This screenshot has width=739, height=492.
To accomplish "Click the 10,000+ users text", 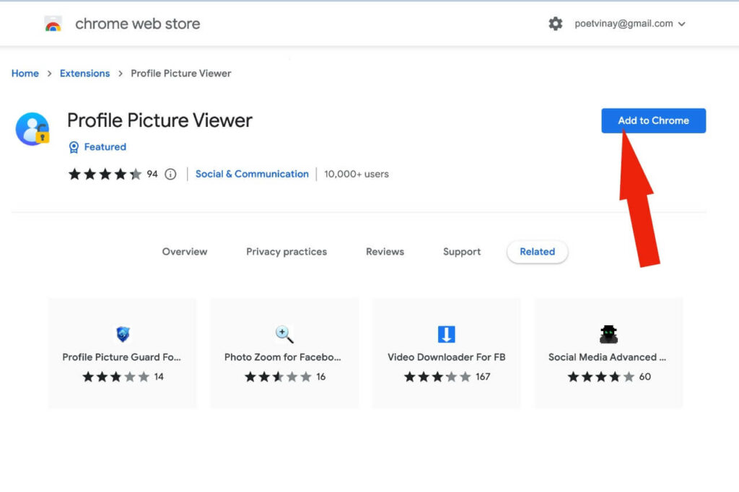I will (x=357, y=174).
